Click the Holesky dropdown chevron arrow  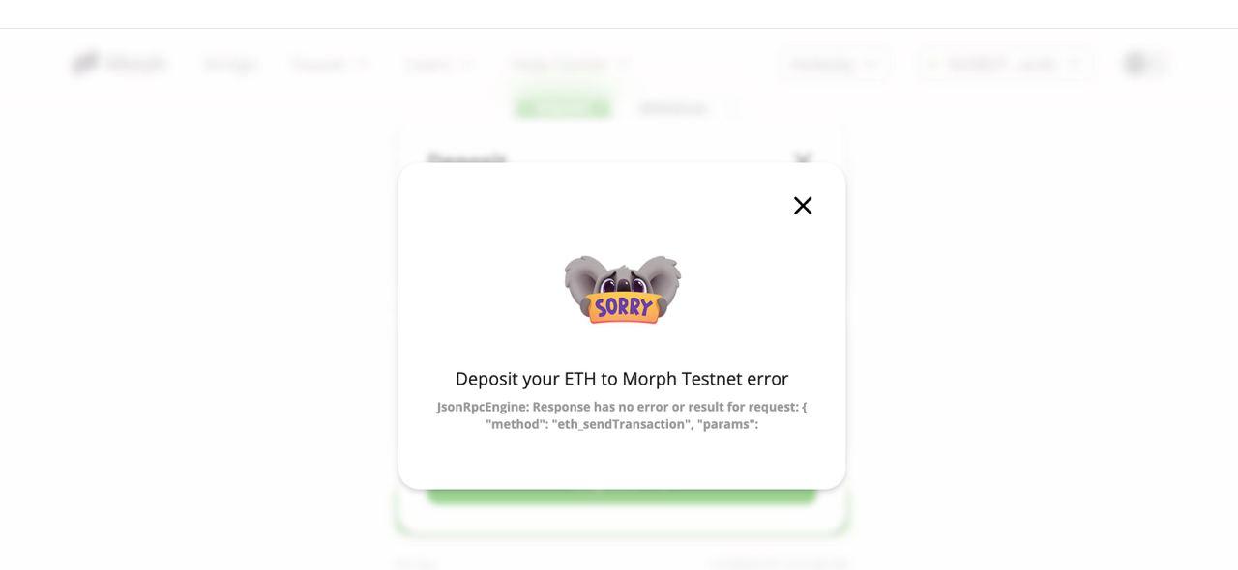coord(870,65)
